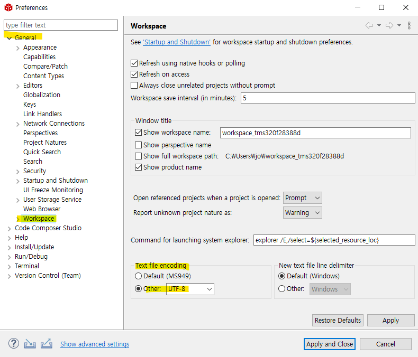Select the Search tree item
The width and height of the screenshot is (418, 357).
click(33, 162)
